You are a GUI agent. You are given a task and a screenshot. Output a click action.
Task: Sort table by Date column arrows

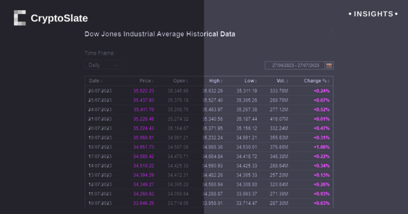[x=102, y=81]
